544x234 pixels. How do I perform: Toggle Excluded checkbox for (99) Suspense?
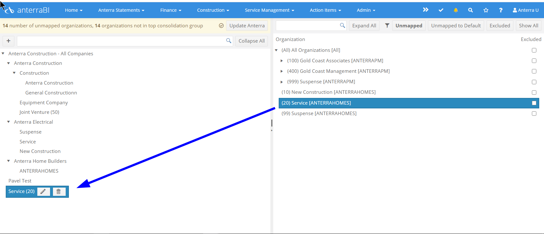(534, 114)
